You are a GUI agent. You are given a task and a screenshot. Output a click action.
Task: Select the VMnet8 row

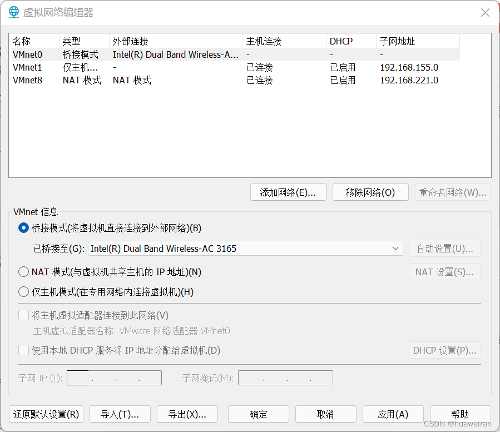coord(236,80)
